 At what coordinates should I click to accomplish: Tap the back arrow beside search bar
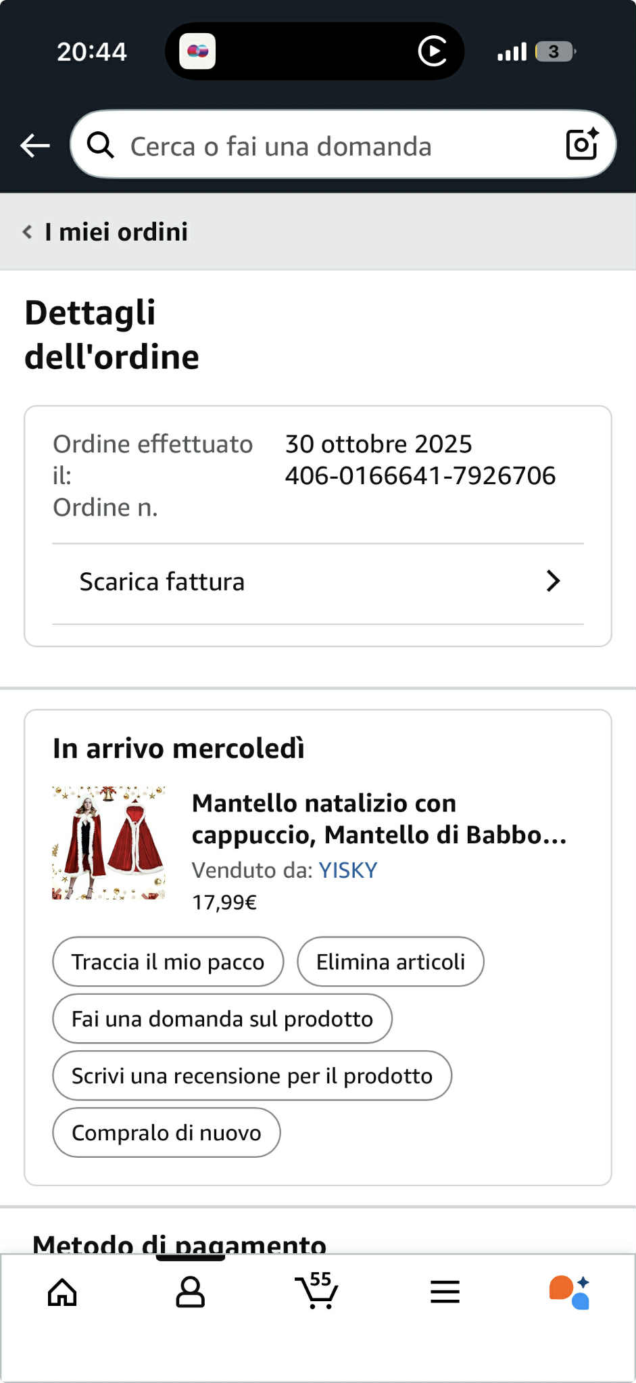[35, 145]
